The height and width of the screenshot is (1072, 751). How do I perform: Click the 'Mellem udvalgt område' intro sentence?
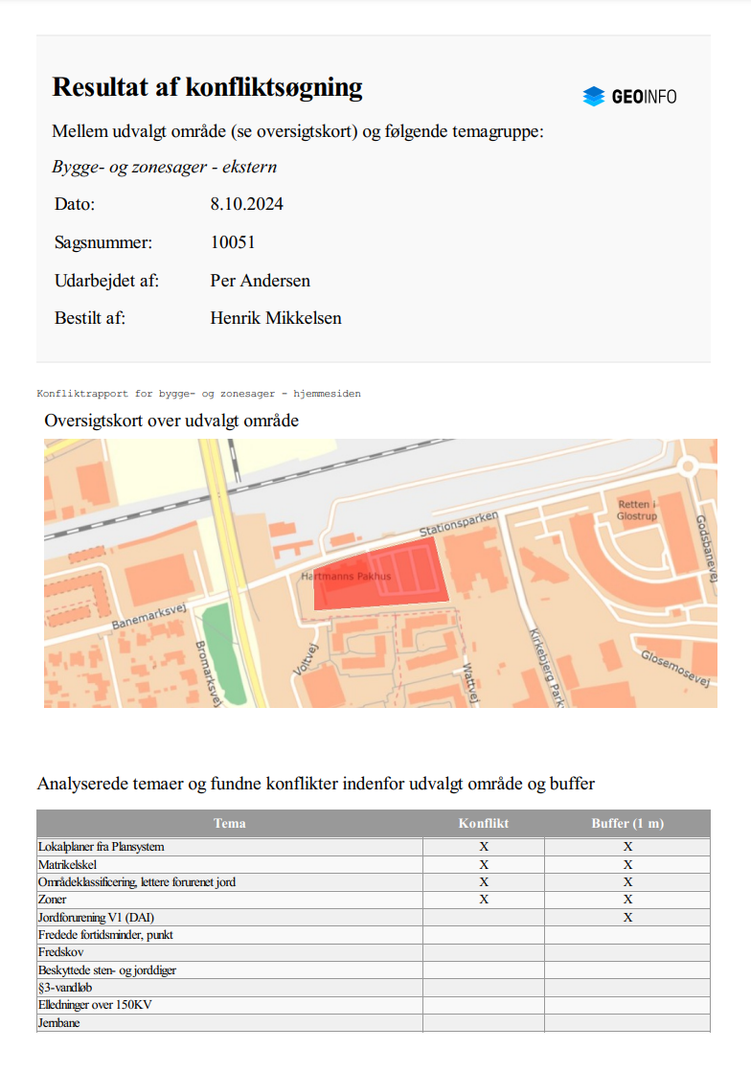click(298, 131)
